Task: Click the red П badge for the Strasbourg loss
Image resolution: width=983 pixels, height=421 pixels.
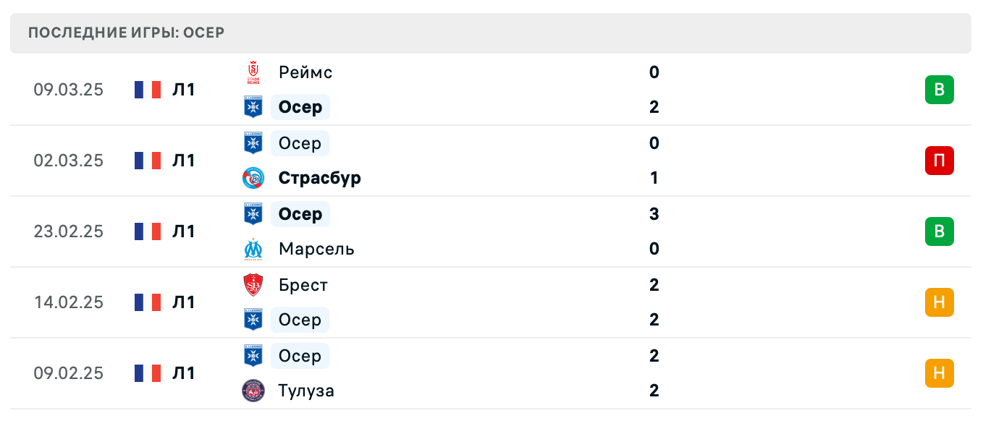Action: [x=940, y=161]
